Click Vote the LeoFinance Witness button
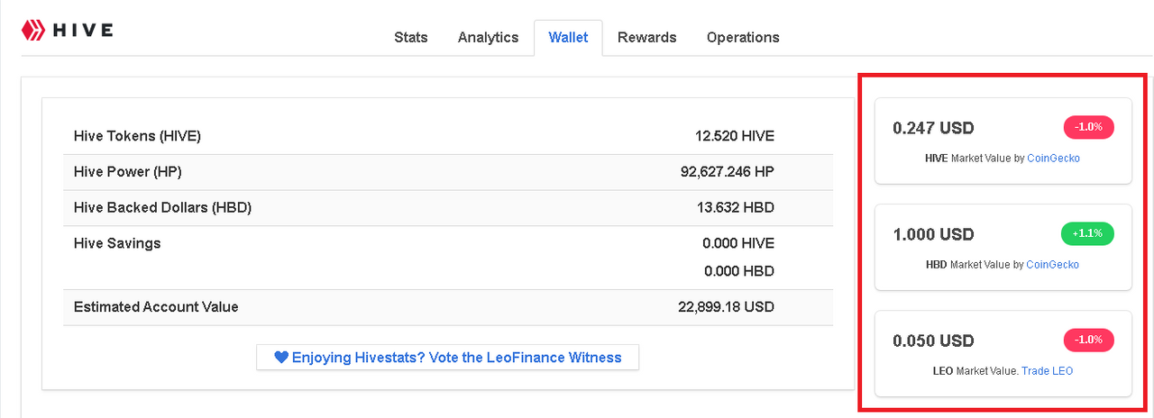Image resolution: width=1154 pixels, height=418 pixels. pos(447,358)
